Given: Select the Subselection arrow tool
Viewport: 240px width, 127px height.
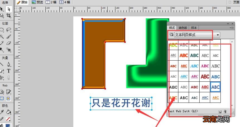Looking at the screenshot, I should [x=9, y=9].
